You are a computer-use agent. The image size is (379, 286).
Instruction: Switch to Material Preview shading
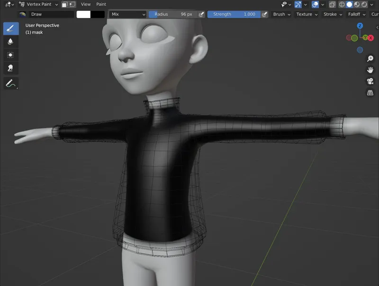pyautogui.click(x=356, y=4)
